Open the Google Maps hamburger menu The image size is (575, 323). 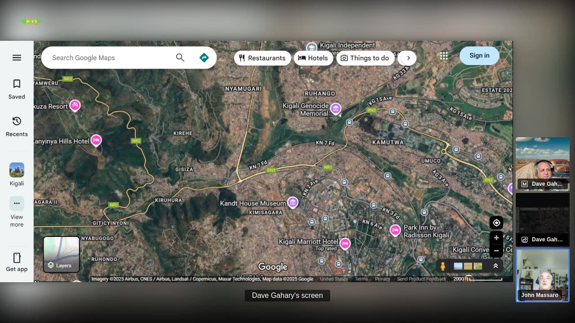click(x=17, y=57)
